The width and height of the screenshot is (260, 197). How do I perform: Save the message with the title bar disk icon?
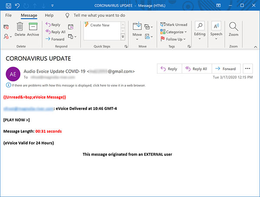pyautogui.click(x=9, y=6)
